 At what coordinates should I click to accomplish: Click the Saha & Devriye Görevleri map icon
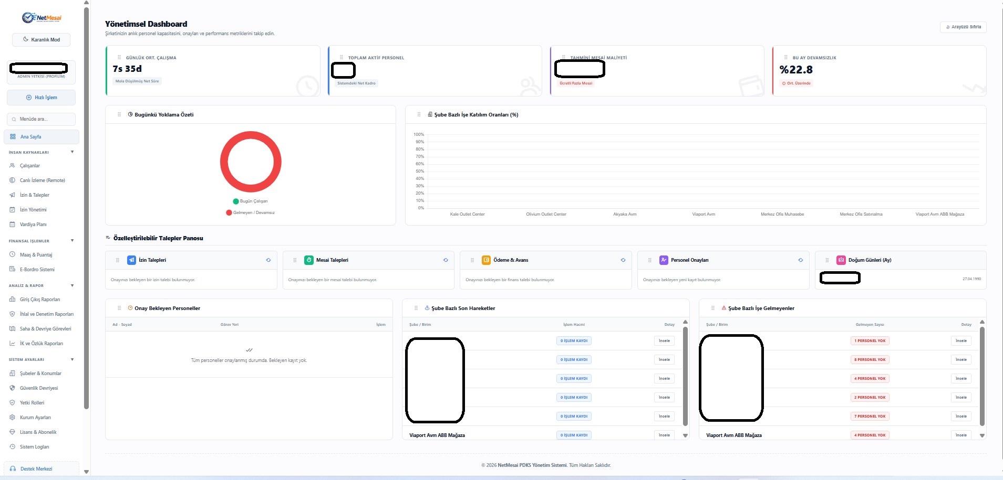[12, 328]
